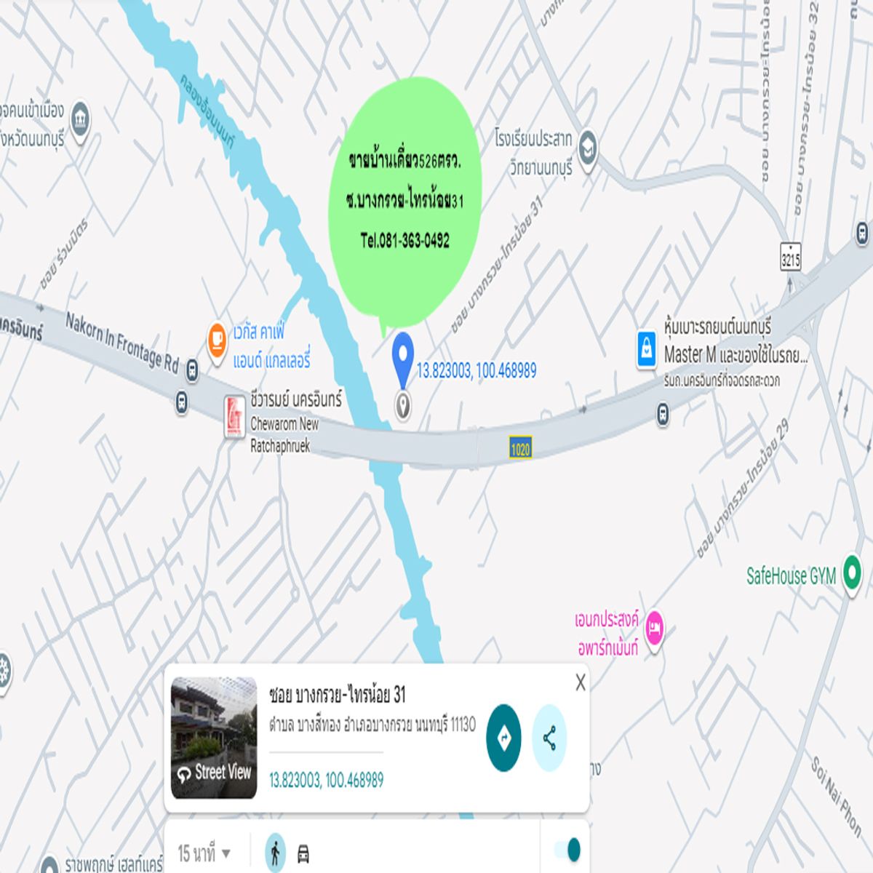Screen dimensions: 873x873
Task: Choose driving car travel mode icon
Action: [x=303, y=854]
